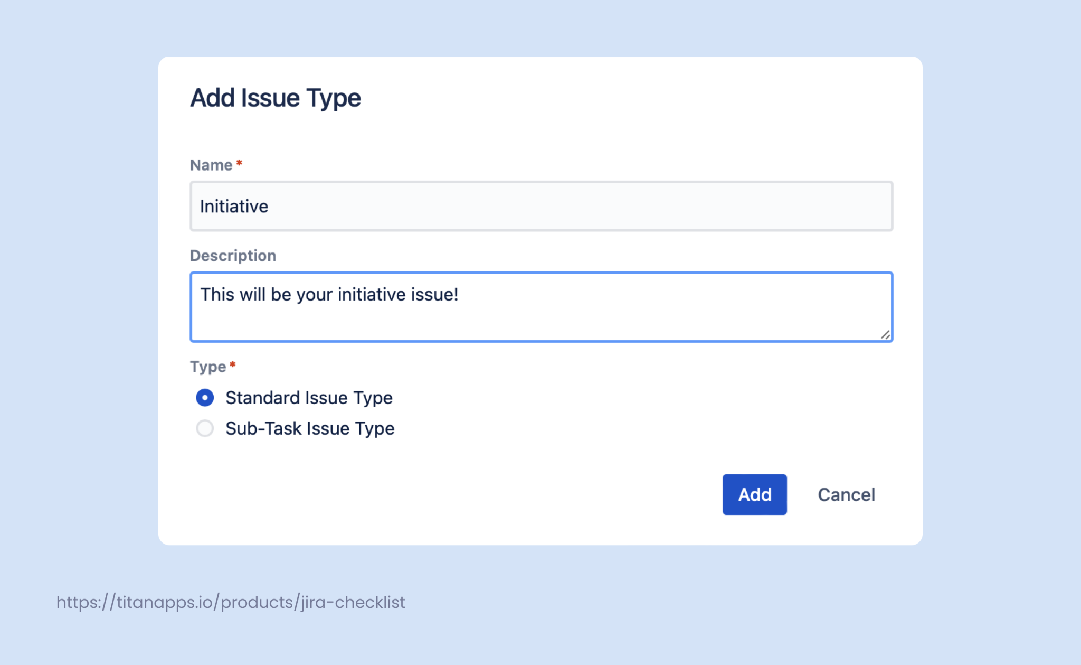The image size is (1081, 665).
Task: Click the Type label above the radio buttons
Action: (210, 367)
